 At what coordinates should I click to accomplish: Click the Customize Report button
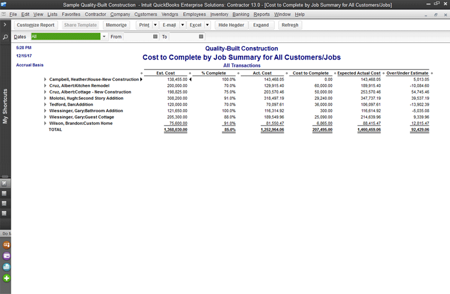[x=35, y=25]
